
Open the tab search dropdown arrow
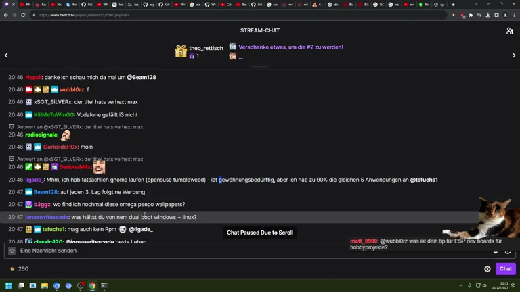click(x=476, y=4)
